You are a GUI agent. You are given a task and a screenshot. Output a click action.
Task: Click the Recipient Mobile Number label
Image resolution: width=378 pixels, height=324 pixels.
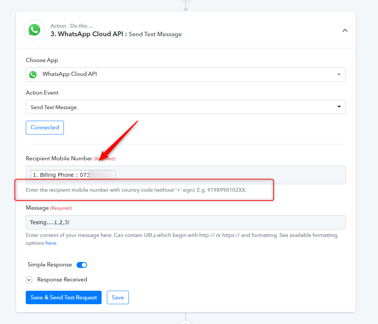[59, 158]
